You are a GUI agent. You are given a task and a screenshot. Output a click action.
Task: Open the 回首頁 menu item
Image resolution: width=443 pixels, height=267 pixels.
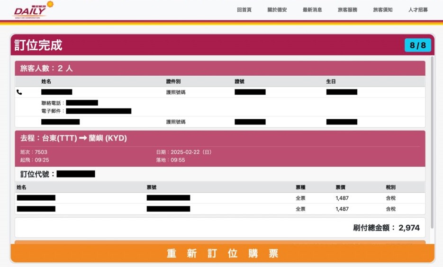tap(244, 10)
